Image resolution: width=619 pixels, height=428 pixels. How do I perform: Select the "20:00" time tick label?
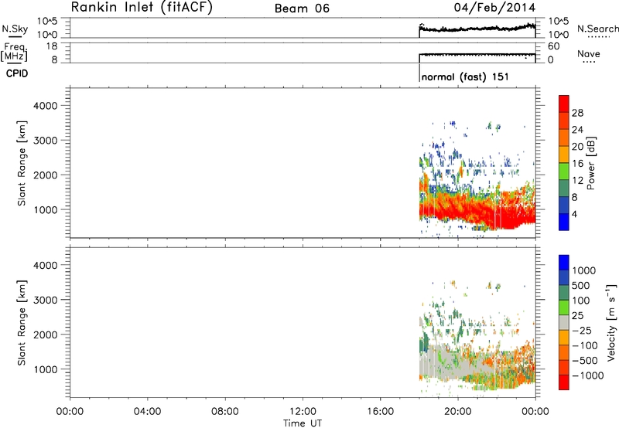[457, 412]
